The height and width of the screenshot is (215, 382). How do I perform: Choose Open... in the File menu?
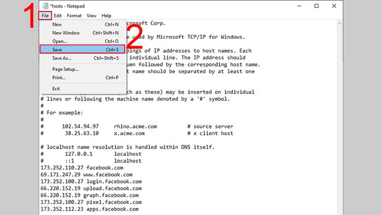point(83,41)
